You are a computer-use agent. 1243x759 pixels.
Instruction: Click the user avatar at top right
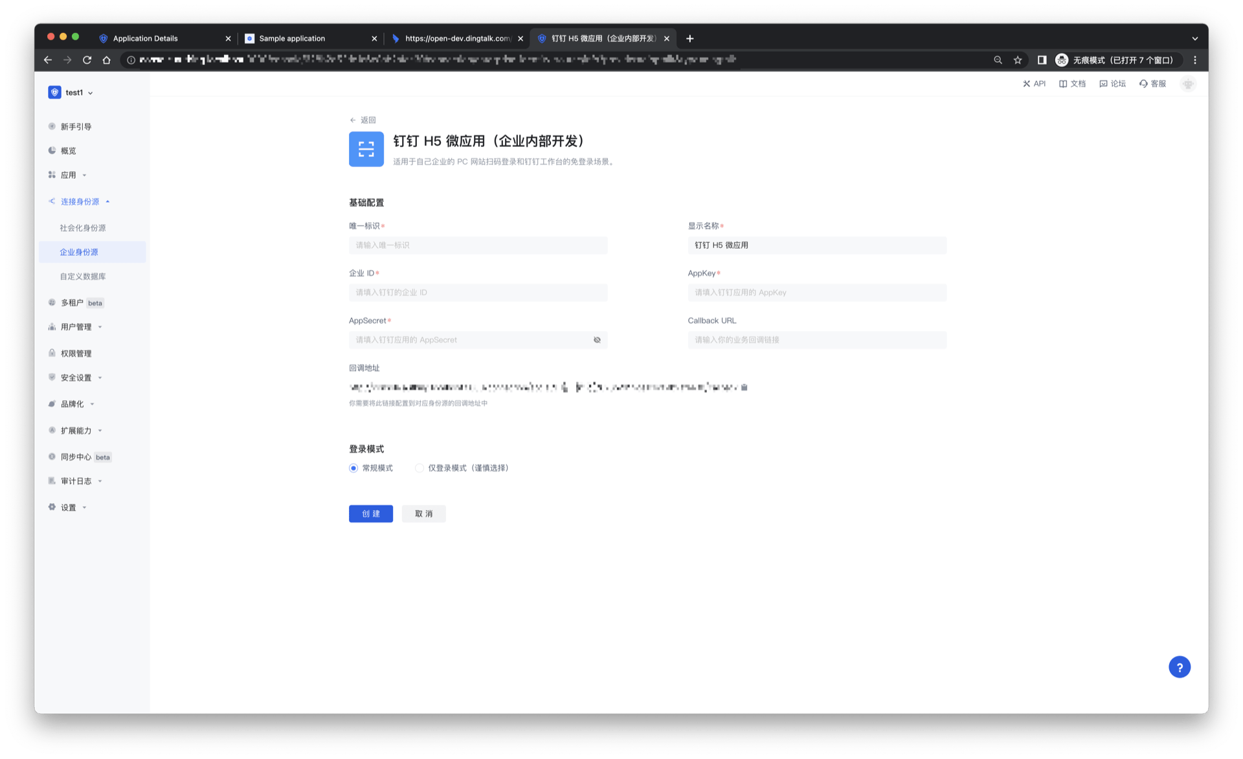[x=1188, y=84]
